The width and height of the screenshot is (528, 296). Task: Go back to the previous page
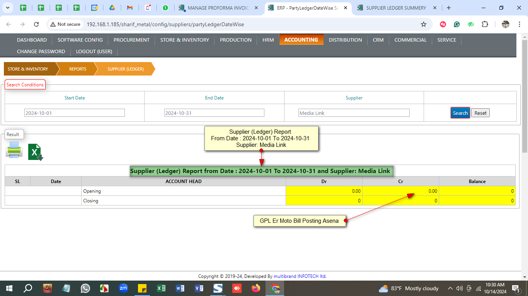(9, 24)
